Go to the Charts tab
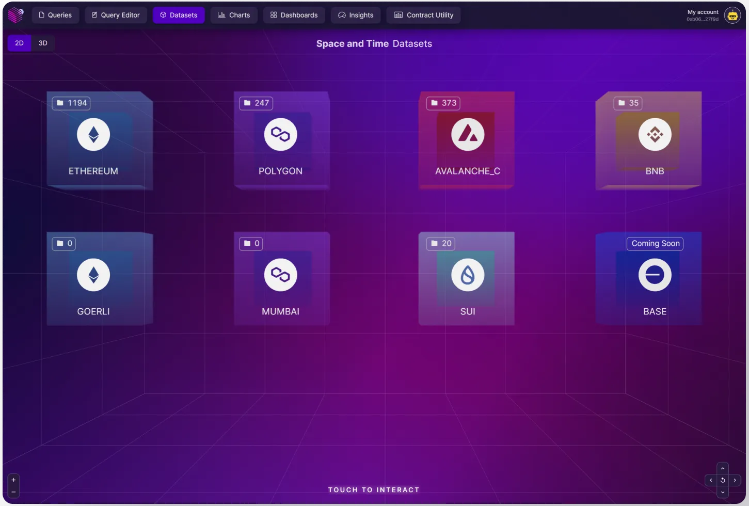This screenshot has height=506, width=749. (x=234, y=15)
